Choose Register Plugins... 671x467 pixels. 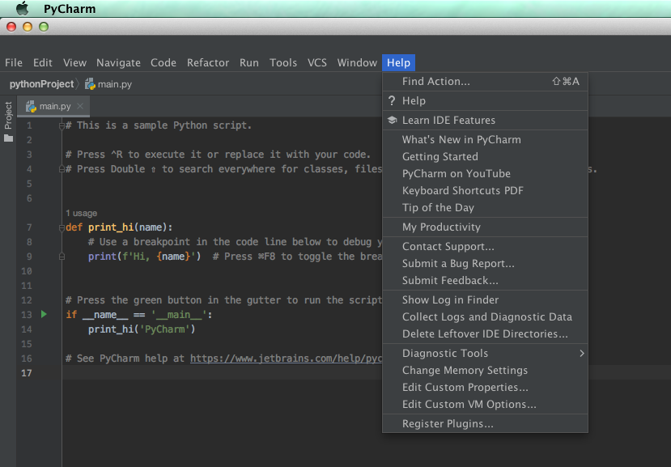485,424
